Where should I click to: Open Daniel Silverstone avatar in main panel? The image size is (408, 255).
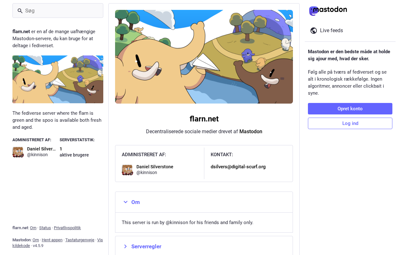click(127, 170)
